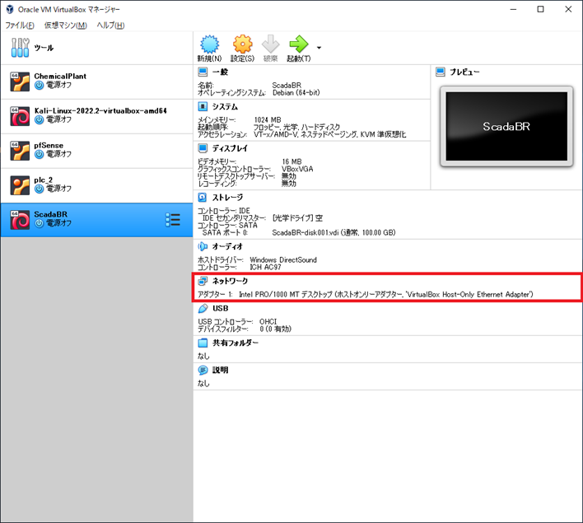
Task: Click the 16 MB video memory value
Action: tap(291, 161)
